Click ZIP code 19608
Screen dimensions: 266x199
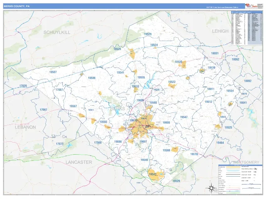(x=118, y=142)
